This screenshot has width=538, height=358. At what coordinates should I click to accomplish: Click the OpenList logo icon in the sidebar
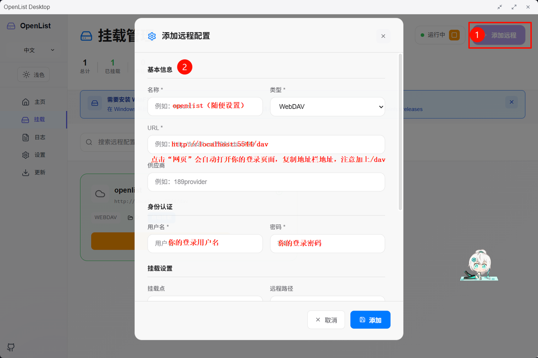pyautogui.click(x=11, y=26)
